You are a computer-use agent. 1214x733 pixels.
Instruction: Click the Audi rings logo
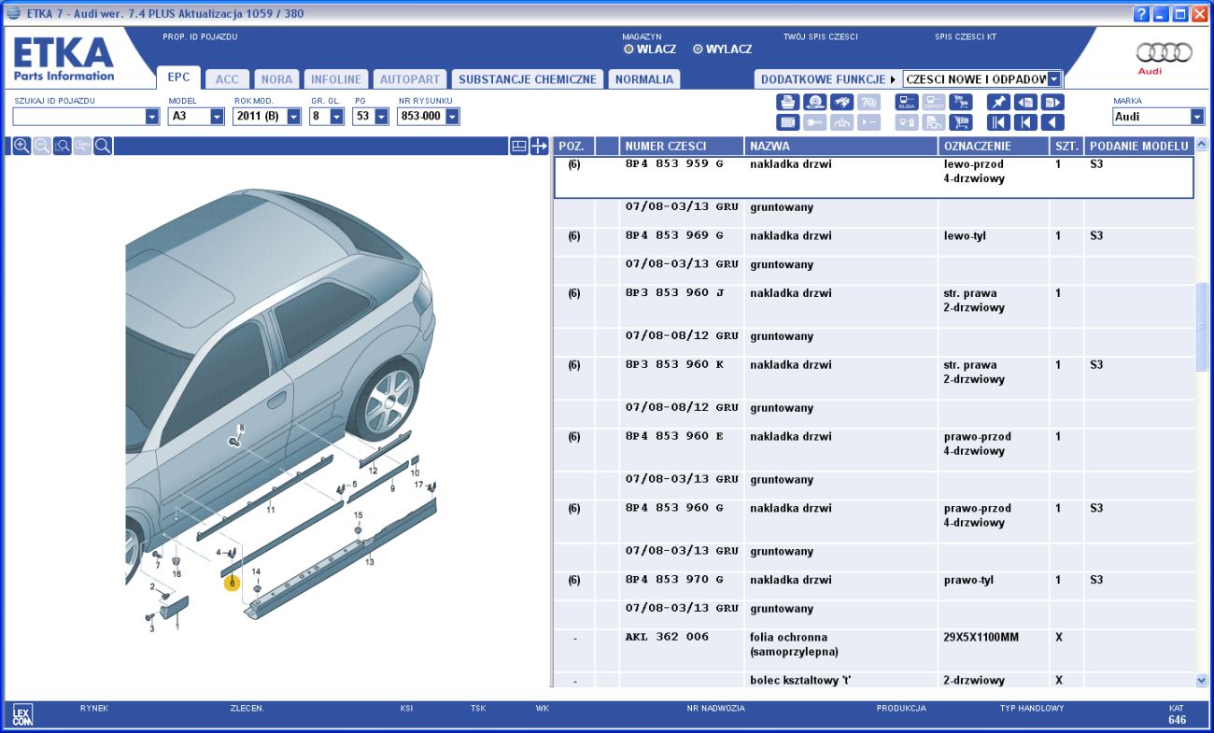1164,52
